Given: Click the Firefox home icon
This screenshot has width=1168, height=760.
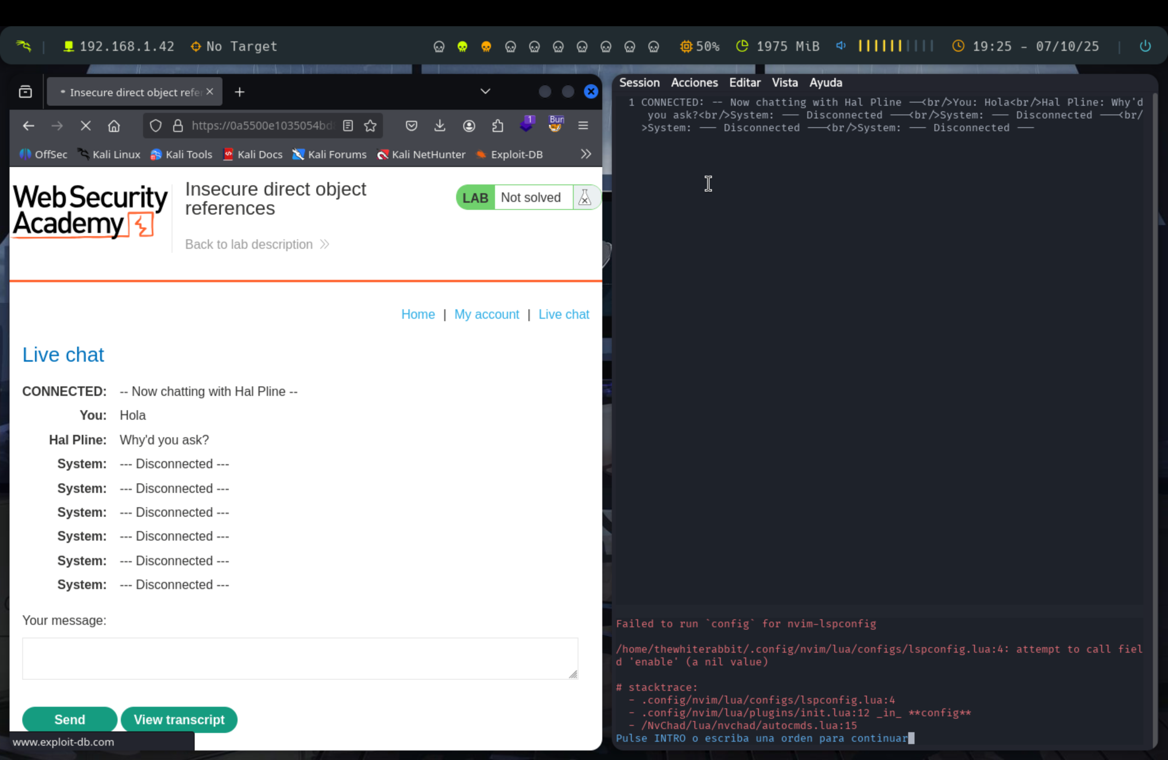Looking at the screenshot, I should [x=114, y=126].
